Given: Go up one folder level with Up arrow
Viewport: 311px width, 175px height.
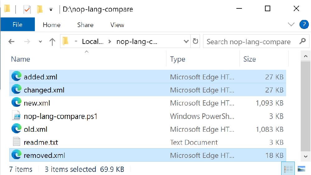Looking at the screenshot, I should [52, 41].
